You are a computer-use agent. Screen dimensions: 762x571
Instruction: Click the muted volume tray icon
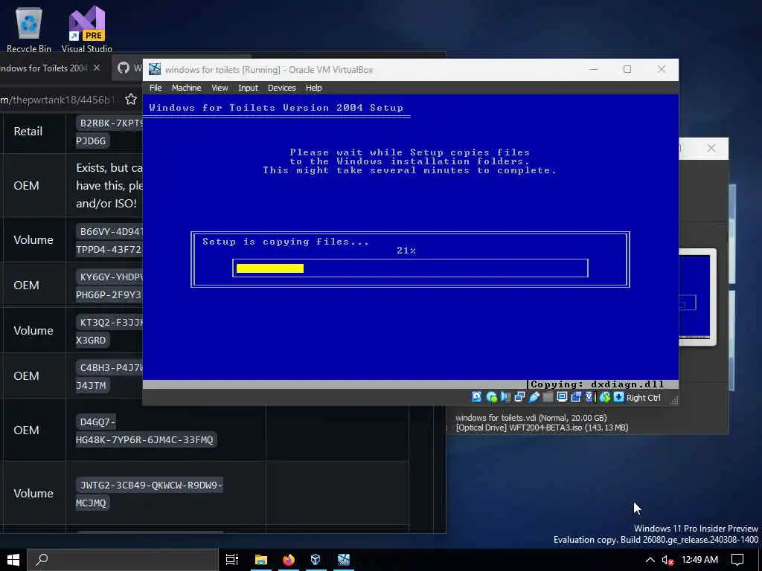coord(667,560)
